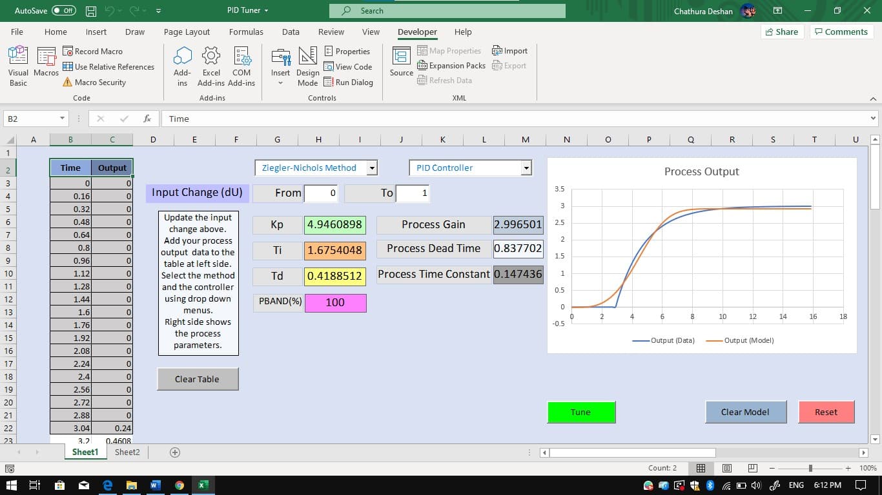Click the zoom slider handle
This screenshot has width=882, height=495.
810,468
